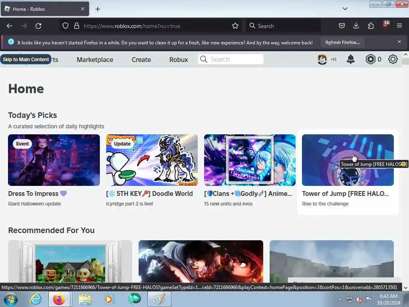409x307 pixels.
Task: Click Skip to Main Content
Action: (x=26, y=60)
